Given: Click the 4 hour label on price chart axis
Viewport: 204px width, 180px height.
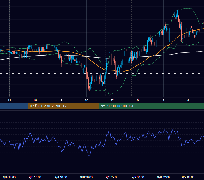Looking at the screenshot, I should 188,100.
